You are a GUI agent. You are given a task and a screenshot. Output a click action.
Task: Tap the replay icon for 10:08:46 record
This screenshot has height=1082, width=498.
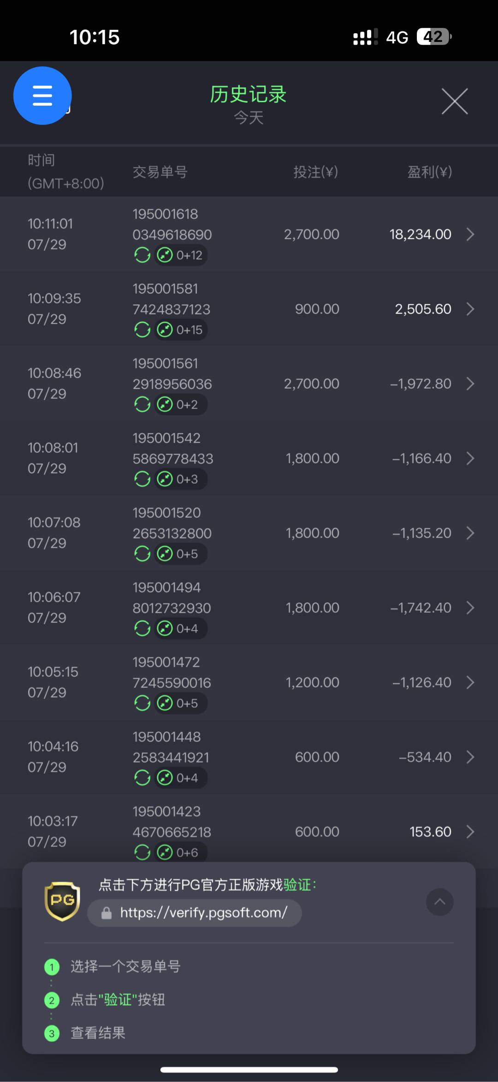pos(142,404)
